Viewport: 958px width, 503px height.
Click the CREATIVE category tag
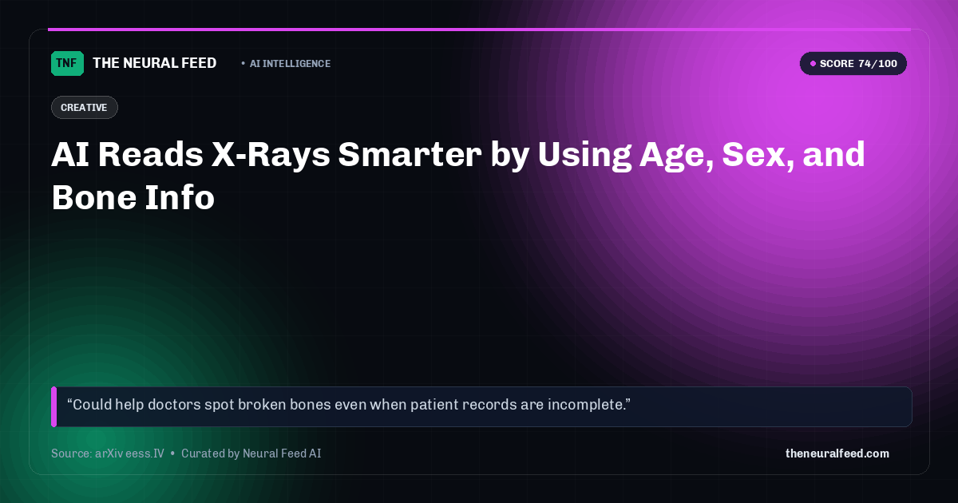point(84,107)
